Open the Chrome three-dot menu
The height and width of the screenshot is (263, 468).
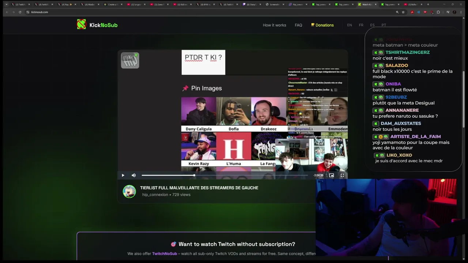coord(461,12)
